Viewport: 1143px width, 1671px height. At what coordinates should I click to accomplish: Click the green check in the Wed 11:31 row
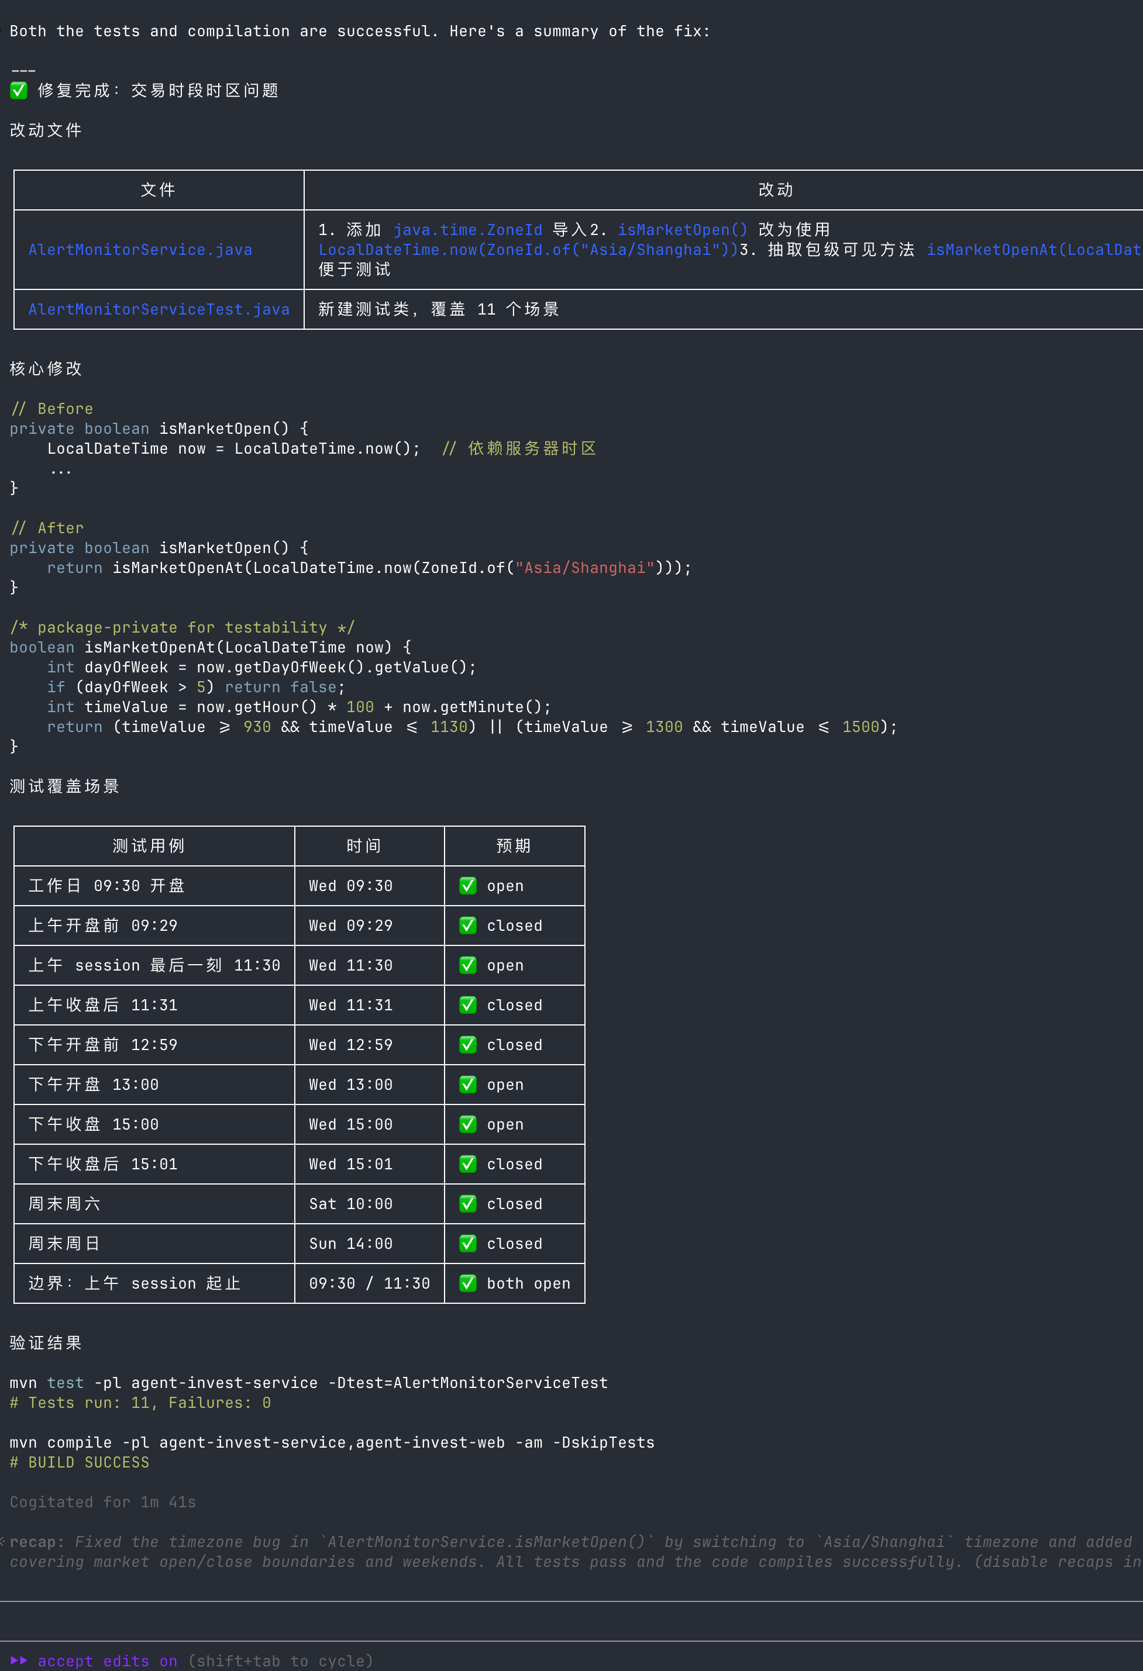pyautogui.click(x=467, y=1005)
